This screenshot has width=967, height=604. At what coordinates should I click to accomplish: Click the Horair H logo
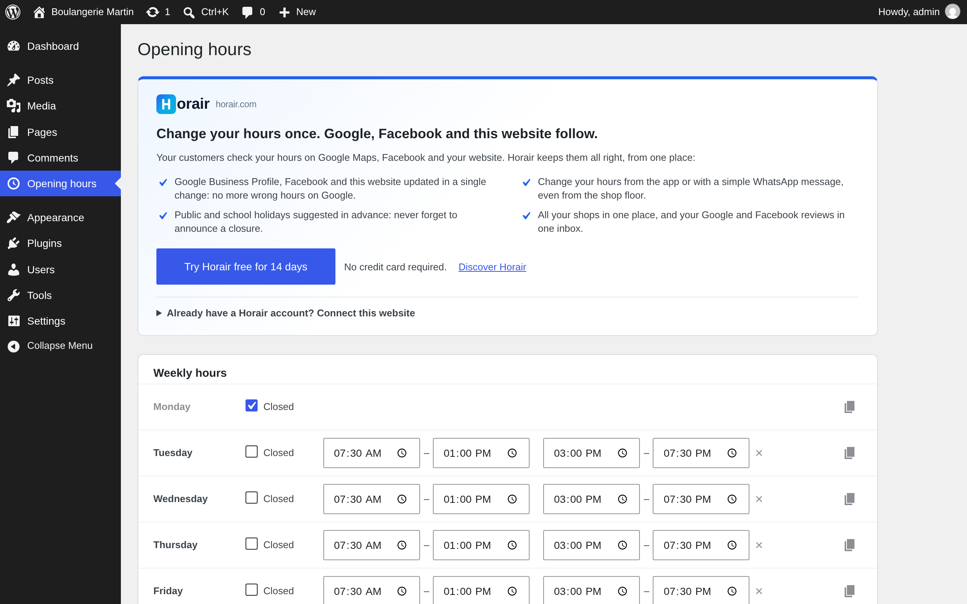click(166, 104)
